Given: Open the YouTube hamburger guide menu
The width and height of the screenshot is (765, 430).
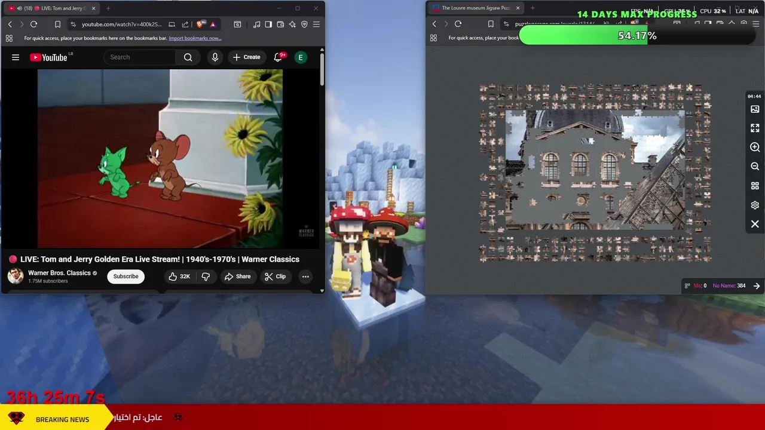Looking at the screenshot, I should [16, 57].
